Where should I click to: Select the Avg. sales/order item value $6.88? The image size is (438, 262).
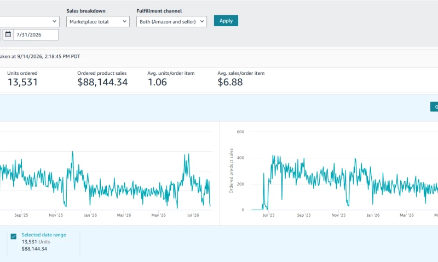(x=230, y=82)
